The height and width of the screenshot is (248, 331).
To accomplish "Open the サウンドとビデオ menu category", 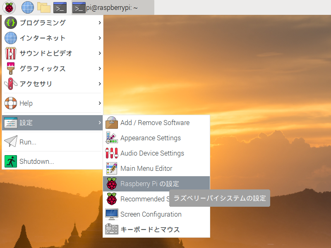I will [x=53, y=53].
